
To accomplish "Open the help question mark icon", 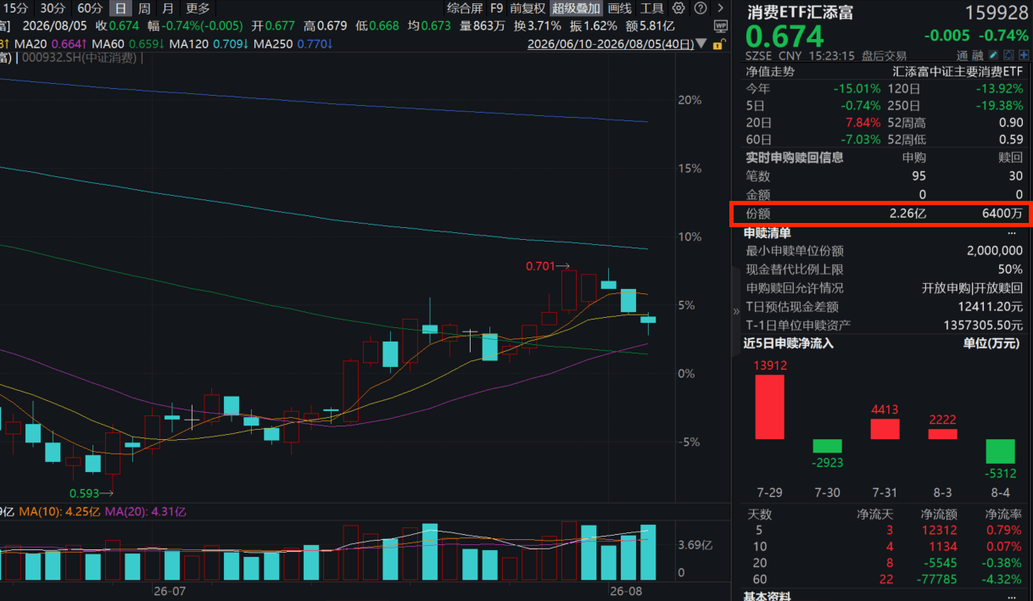I will pos(700,8).
